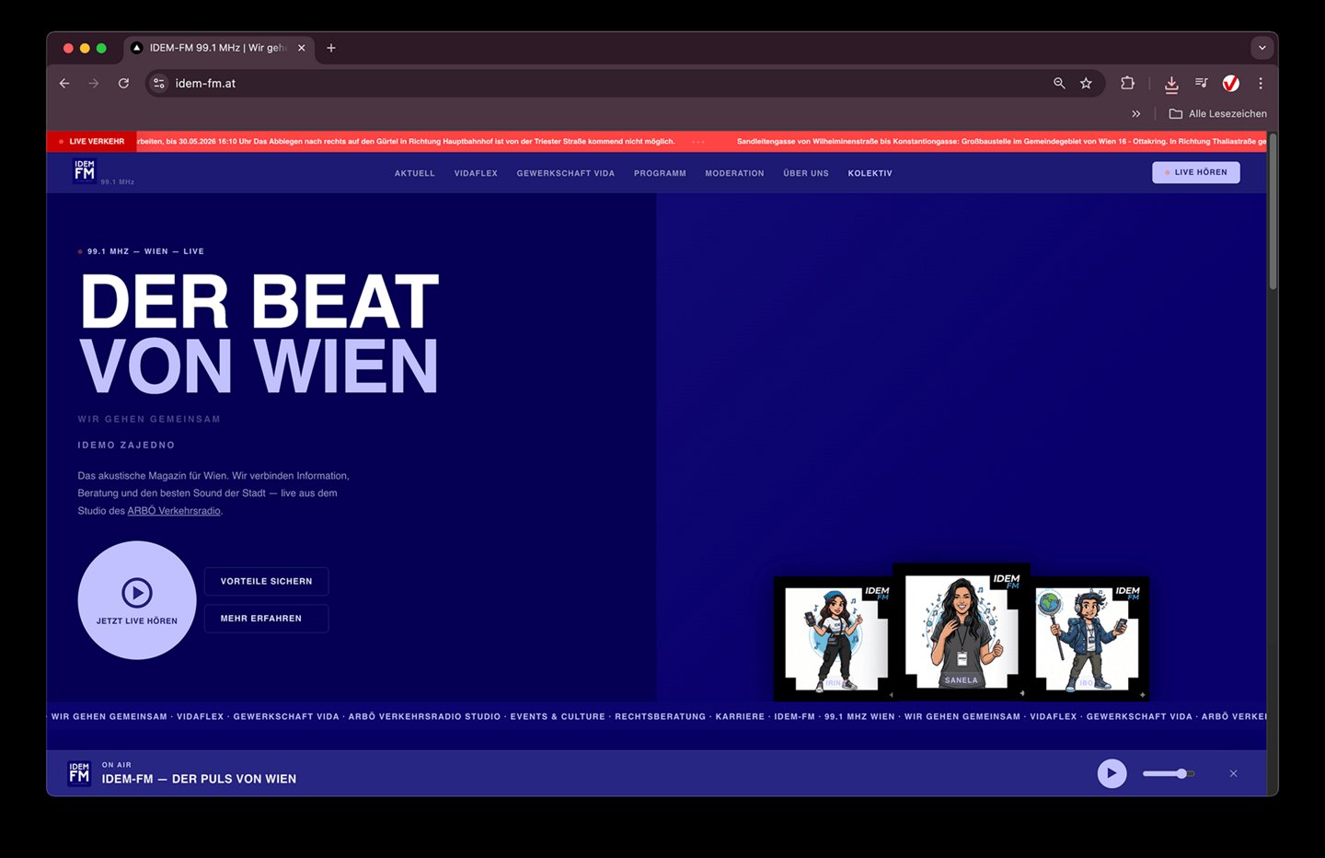Expand the tab search dropdown arrow

[x=1262, y=48]
